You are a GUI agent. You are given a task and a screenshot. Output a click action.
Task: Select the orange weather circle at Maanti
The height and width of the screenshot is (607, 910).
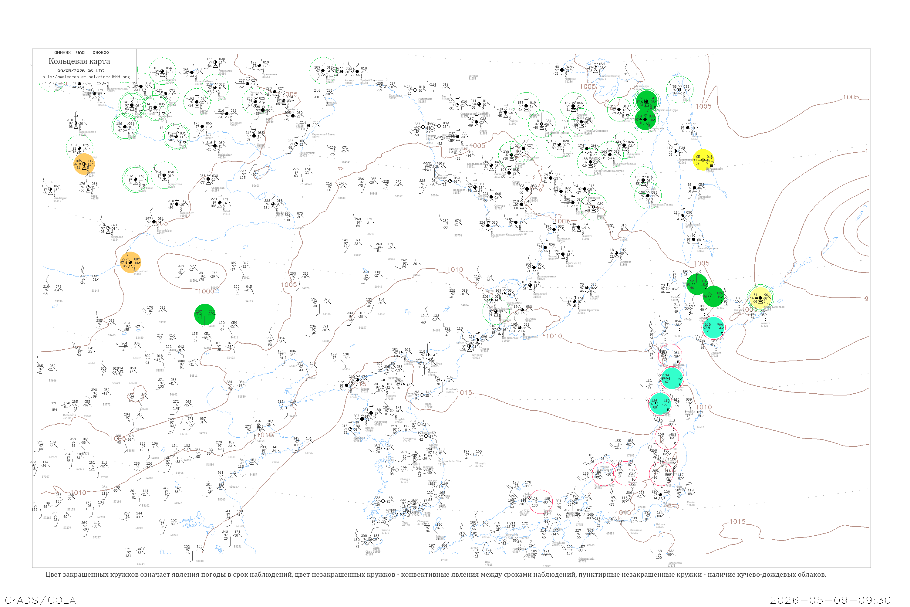84,164
